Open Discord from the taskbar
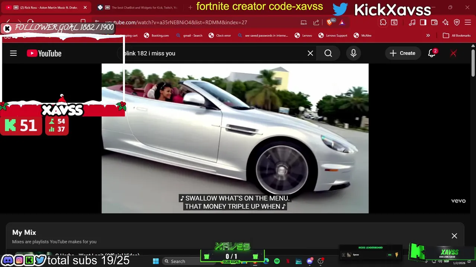This screenshot has height=267, width=476. (x=310, y=261)
